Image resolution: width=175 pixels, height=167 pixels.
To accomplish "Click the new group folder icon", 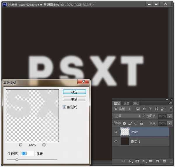I will 151,161.
